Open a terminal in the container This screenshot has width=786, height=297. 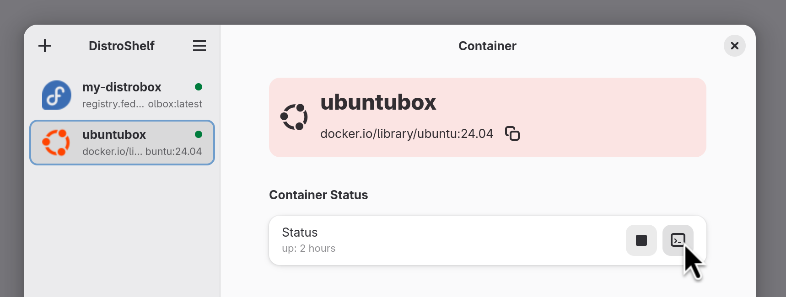pyautogui.click(x=678, y=240)
